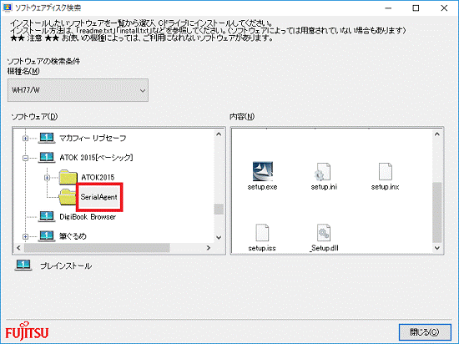
Task: Select the SerialAgent tree item
Action: [x=99, y=197]
